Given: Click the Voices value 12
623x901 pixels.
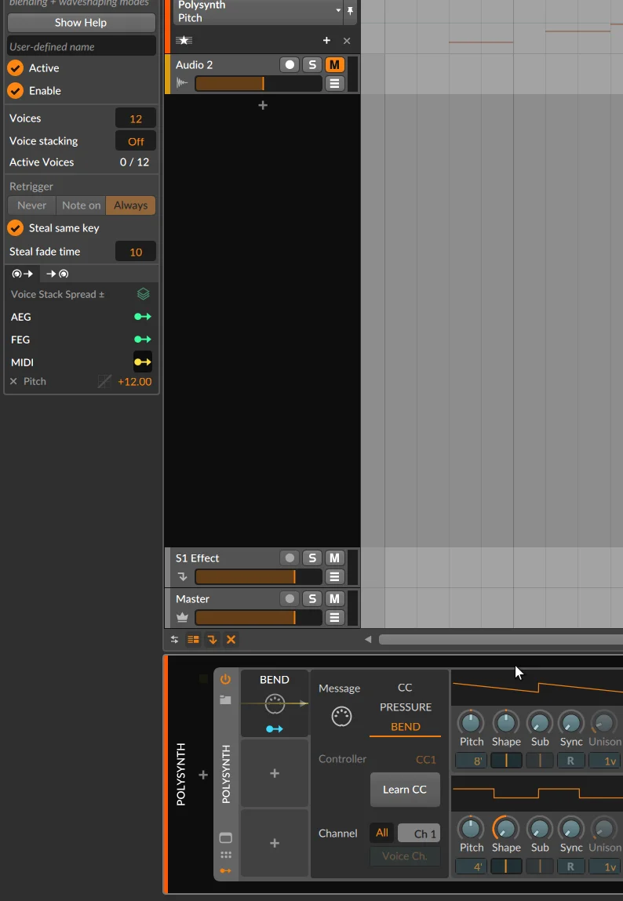Looking at the screenshot, I should (136, 118).
